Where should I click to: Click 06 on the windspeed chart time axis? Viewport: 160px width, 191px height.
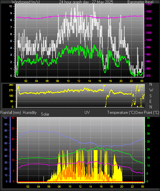coord(47,81)
